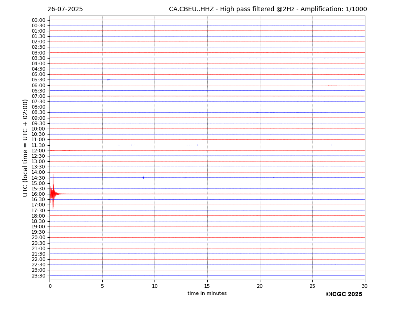This screenshot has height=311, width=414.
Task: Click the 06:00 time row label
Action: tap(38, 85)
